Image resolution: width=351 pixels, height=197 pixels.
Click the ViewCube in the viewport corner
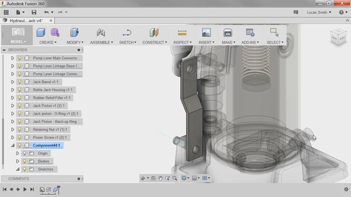[x=338, y=37]
